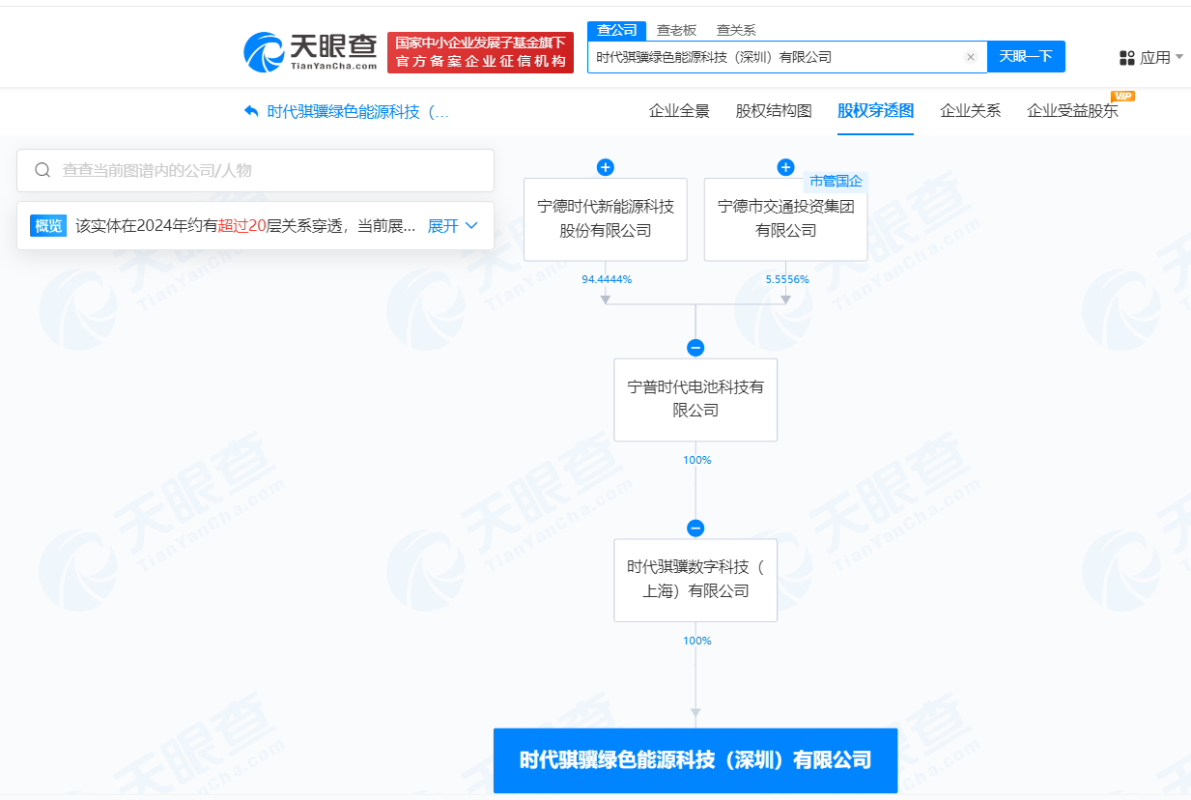
Task: Expand shareholders of 宁德时代新能源科技股份有限公司
Action: [605, 166]
